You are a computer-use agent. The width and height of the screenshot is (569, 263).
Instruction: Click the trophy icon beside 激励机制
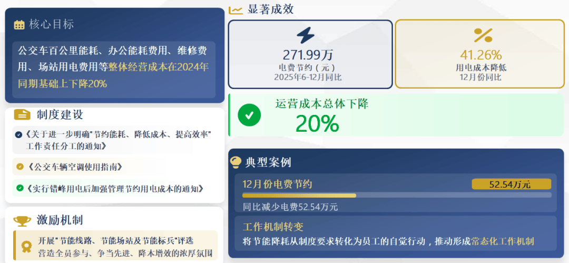click(x=22, y=221)
